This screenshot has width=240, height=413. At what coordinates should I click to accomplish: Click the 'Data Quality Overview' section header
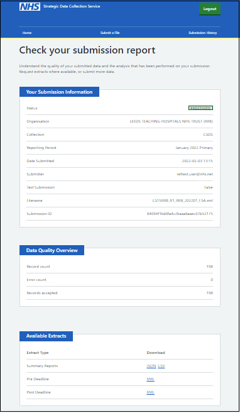(52, 250)
